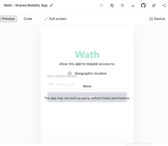Switch to the Preview tab
This screenshot has height=146, width=168.
[x=8, y=19]
